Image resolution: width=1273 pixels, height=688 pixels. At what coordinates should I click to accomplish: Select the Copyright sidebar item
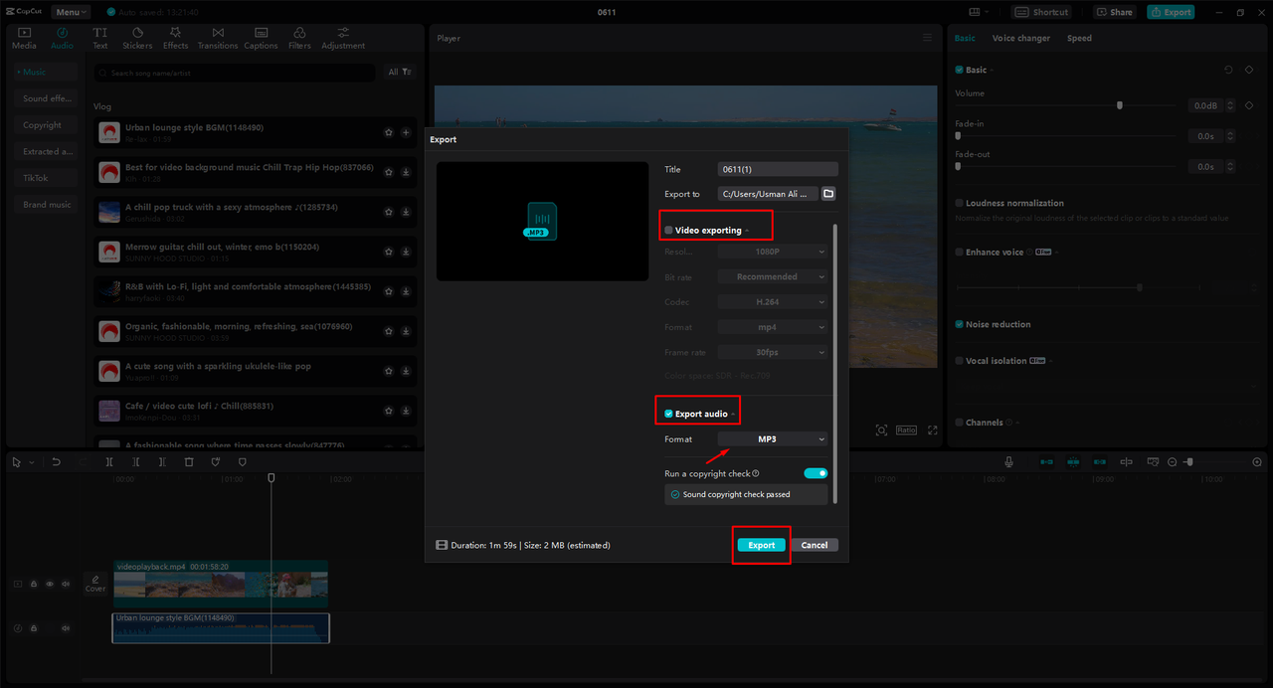click(47, 125)
